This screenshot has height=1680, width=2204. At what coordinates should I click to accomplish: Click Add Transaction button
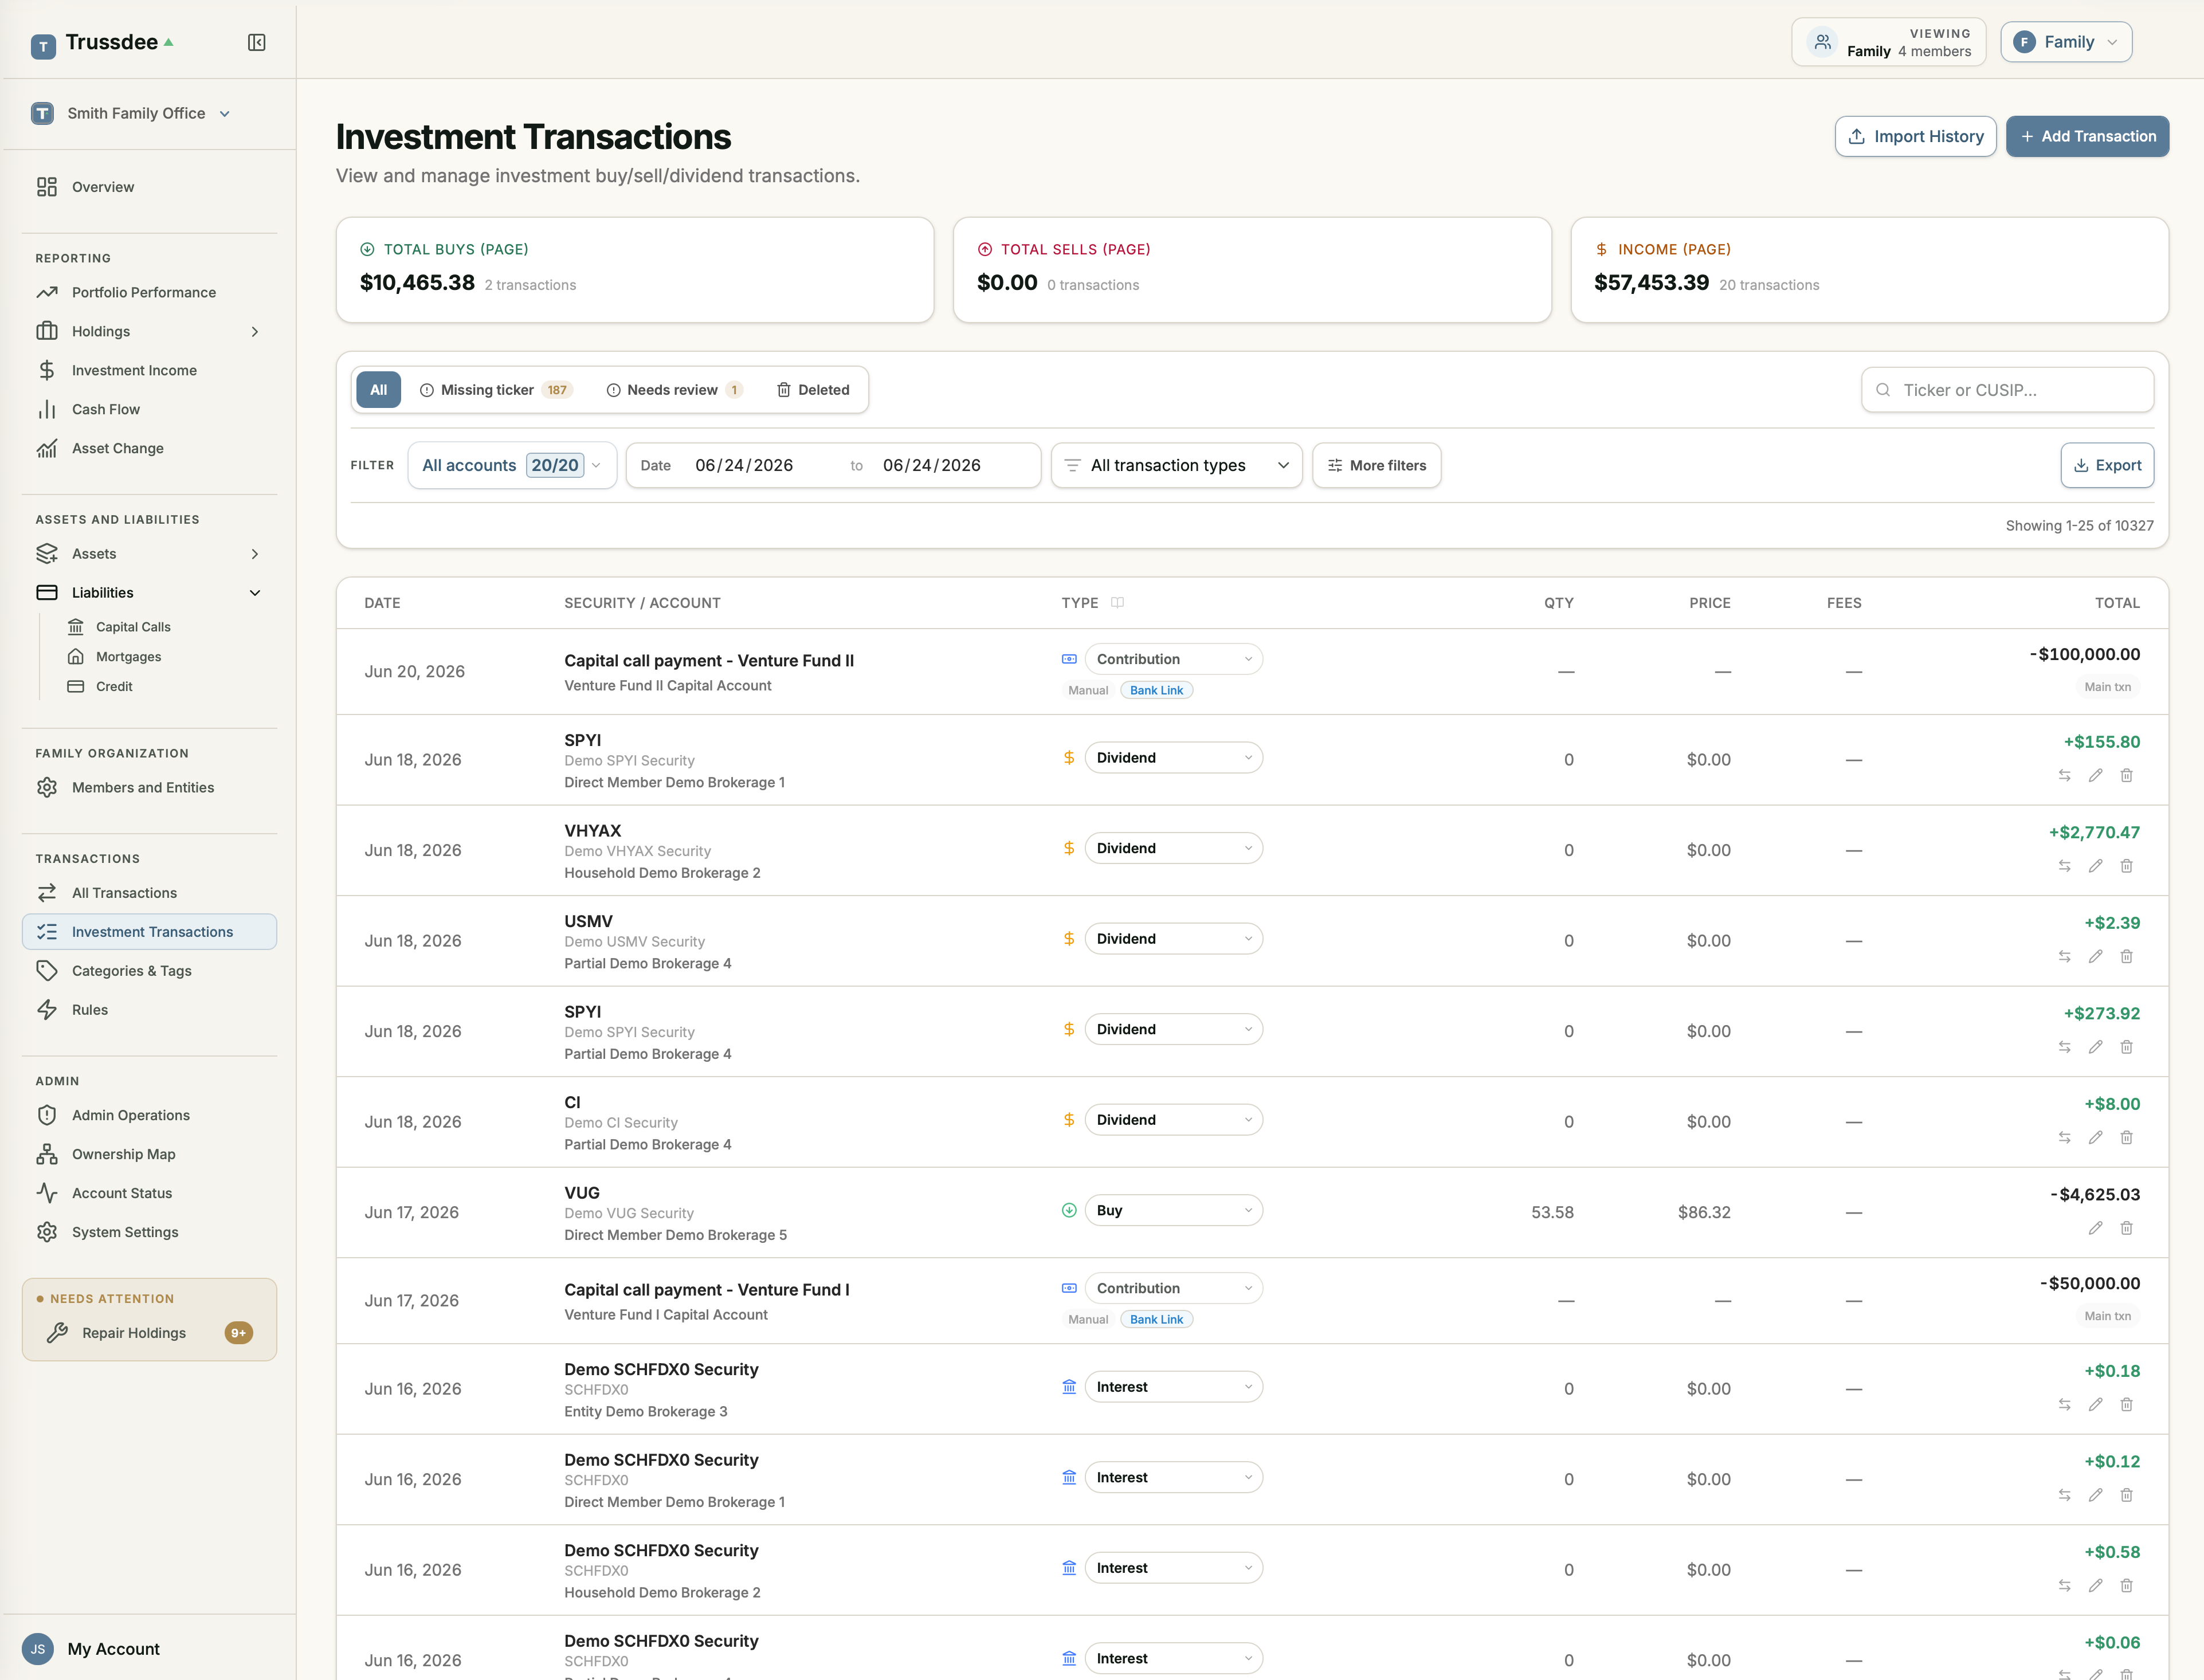pyautogui.click(x=2087, y=136)
